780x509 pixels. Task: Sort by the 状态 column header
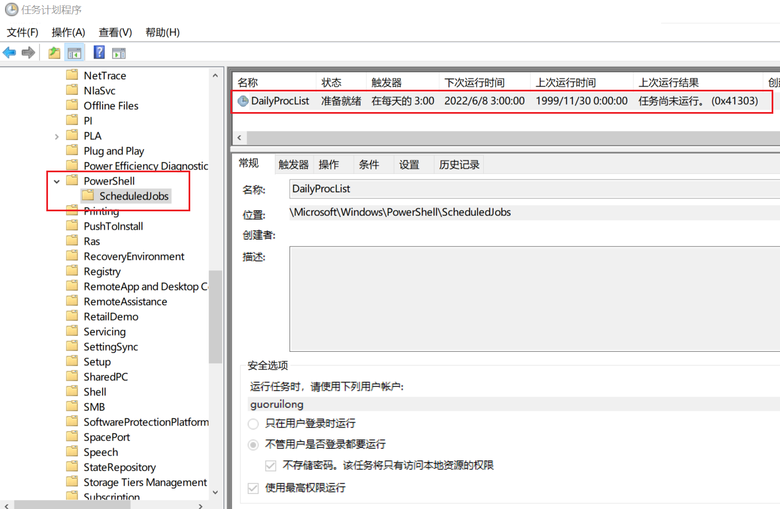coord(341,83)
